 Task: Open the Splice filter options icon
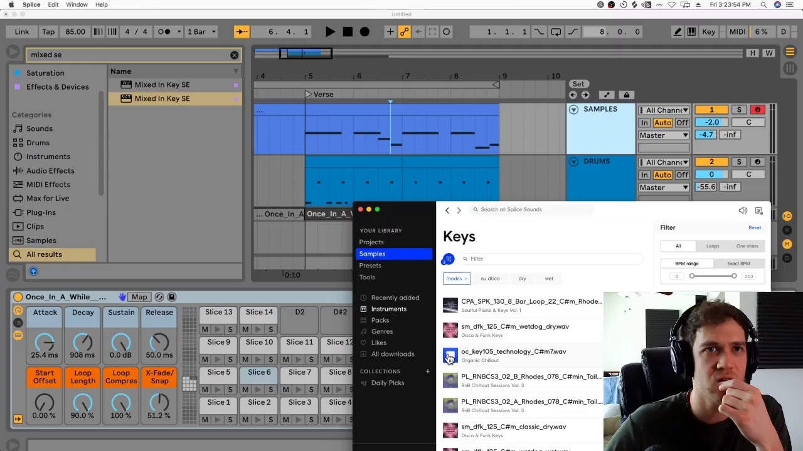[x=448, y=259]
